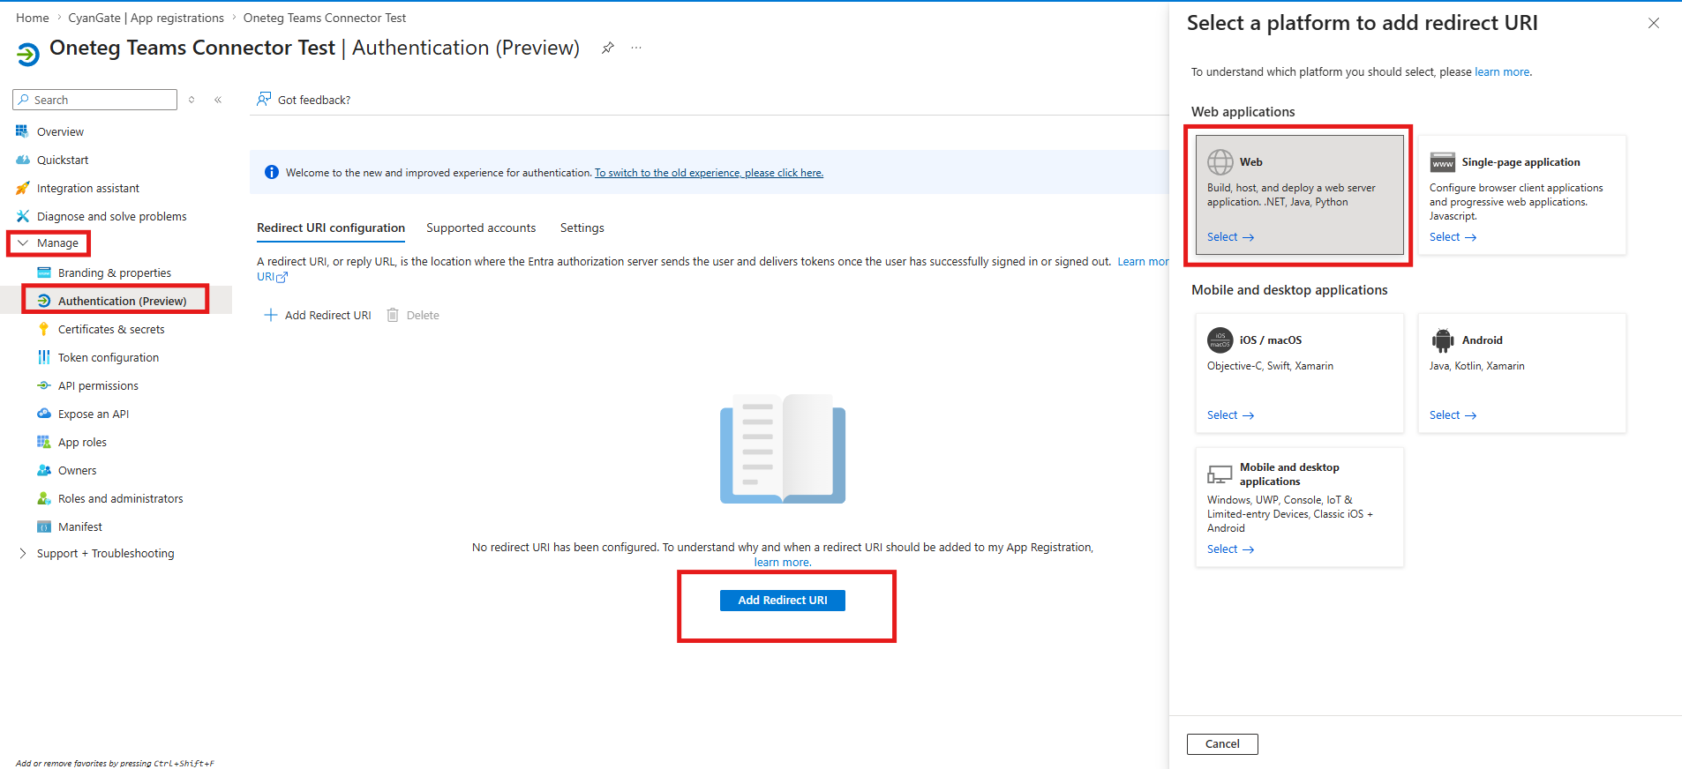This screenshot has width=1682, height=769.
Task: Click Cancel in the platform panel
Action: click(x=1222, y=743)
